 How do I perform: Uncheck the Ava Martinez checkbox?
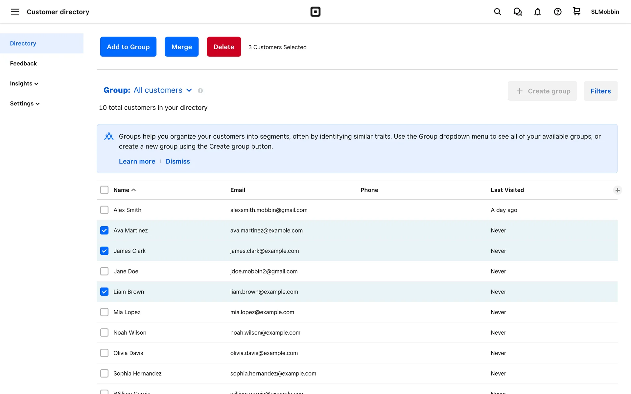point(104,230)
